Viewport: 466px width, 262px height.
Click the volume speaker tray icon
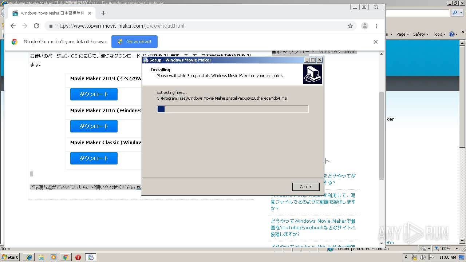click(x=422, y=257)
